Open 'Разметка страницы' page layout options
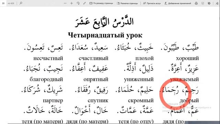Image resolution: width=220 pixels, height=124 pixels. point(128,3)
